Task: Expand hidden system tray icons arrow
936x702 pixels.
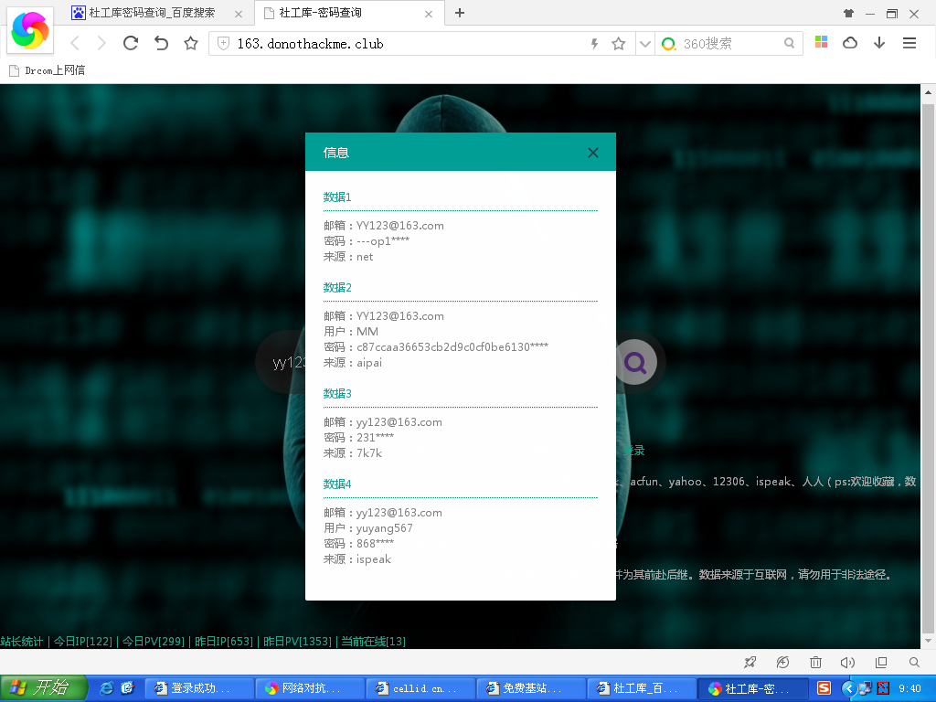Action: (x=848, y=688)
